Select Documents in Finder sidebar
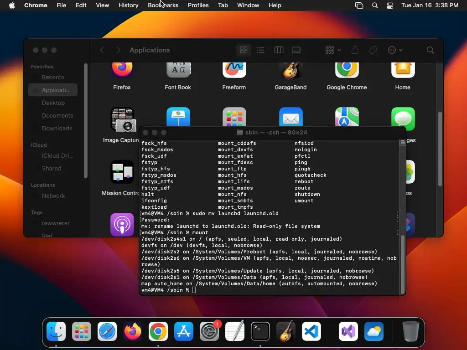This screenshot has height=350, width=467. 53,115
